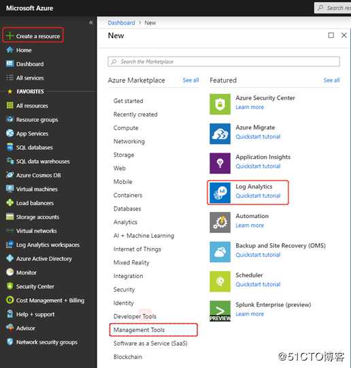Screen dimensions: 351x368
Task: Click the Create a resource plus icon
Action: point(10,36)
